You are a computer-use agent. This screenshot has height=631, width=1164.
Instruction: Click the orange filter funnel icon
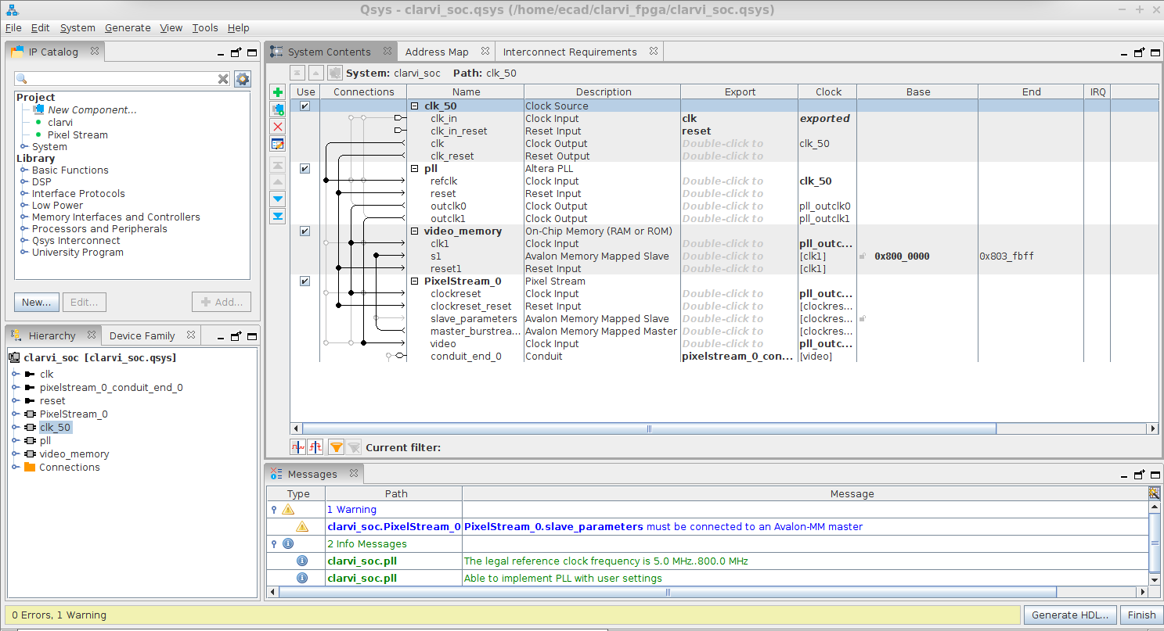tap(336, 447)
